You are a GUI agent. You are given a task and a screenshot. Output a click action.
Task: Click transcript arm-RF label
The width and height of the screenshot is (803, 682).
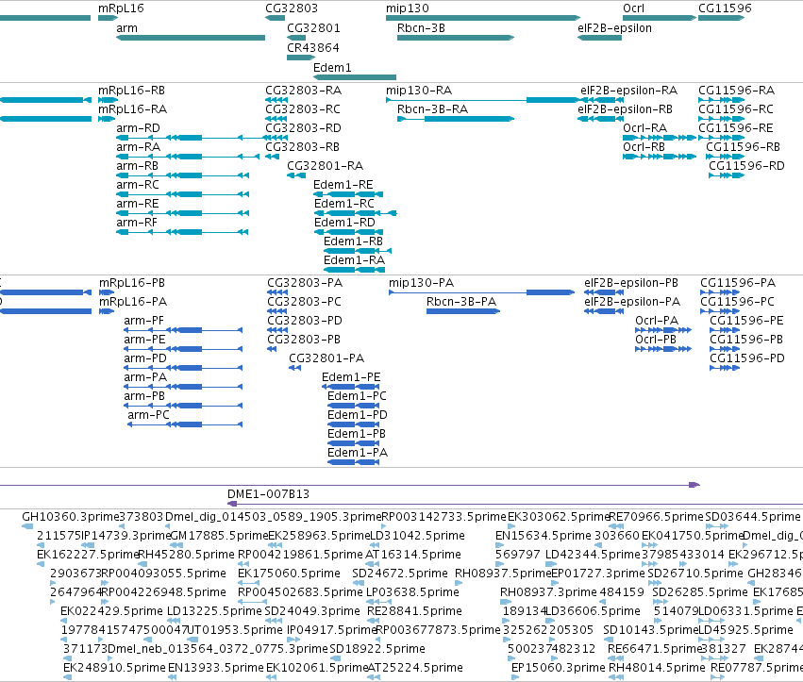(x=137, y=223)
